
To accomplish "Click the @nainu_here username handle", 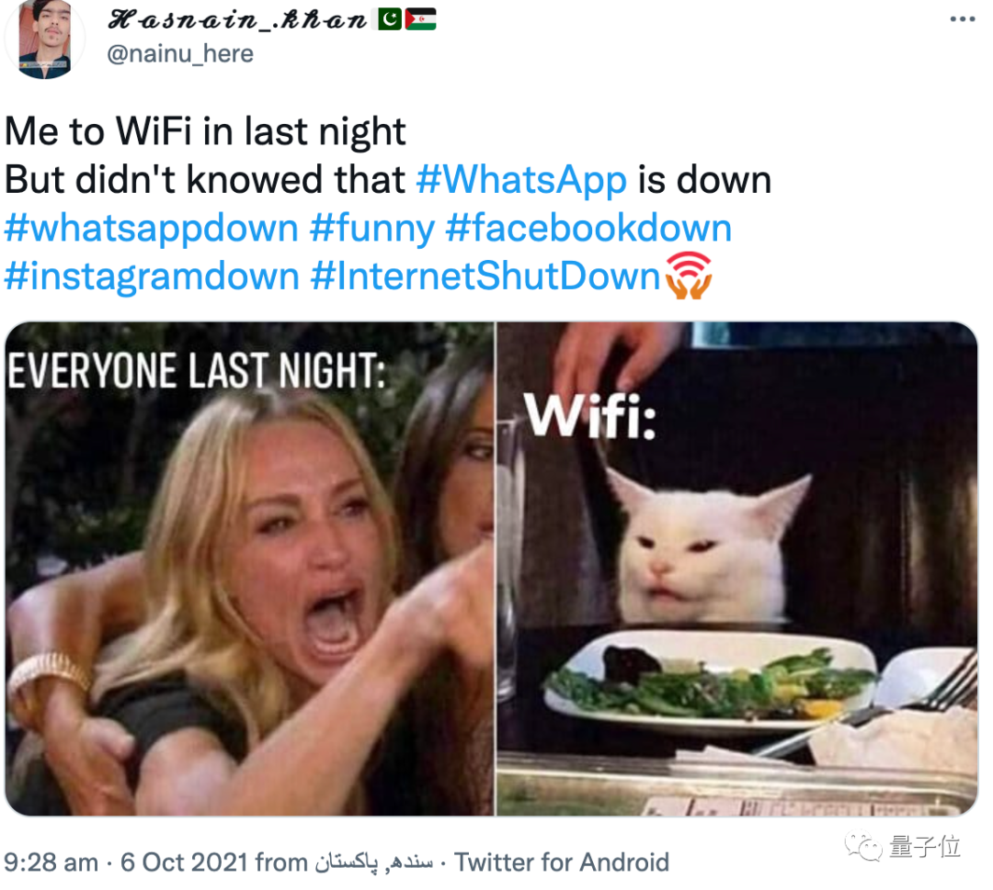I will 180,54.
